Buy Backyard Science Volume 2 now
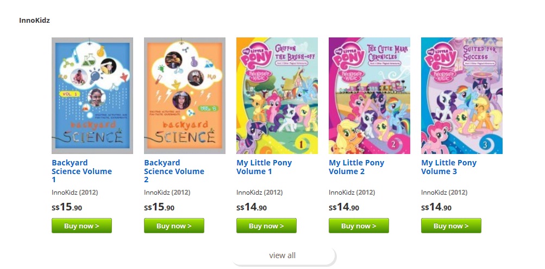The width and height of the screenshot is (545, 269). tap(174, 226)
